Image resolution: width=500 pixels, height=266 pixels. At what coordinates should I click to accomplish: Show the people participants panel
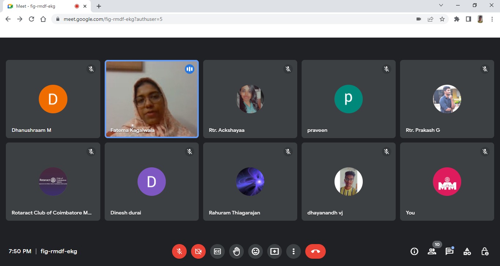pyautogui.click(x=432, y=251)
